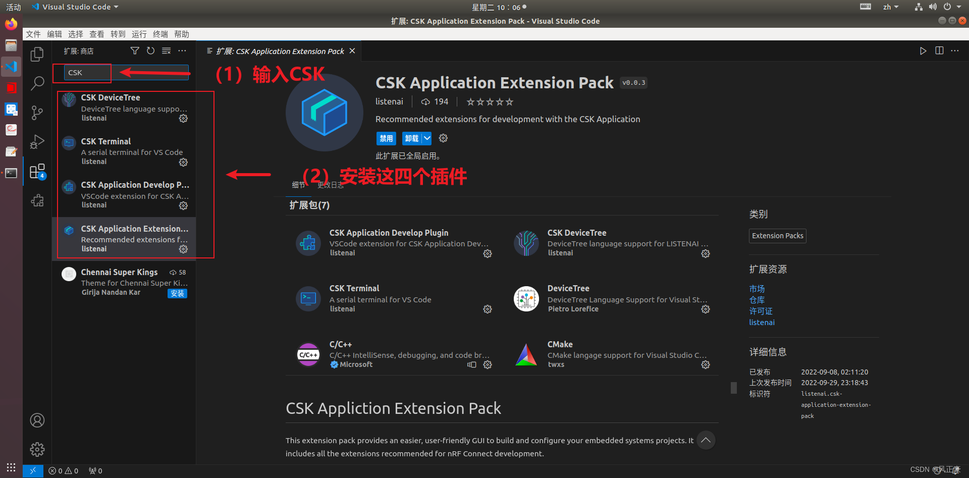This screenshot has width=969, height=478.
Task: Click the sync toggle on the C/C++ extension
Action: pyautogui.click(x=471, y=364)
